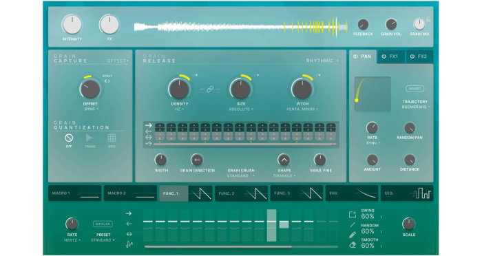Switch to the Macro 1 tab
482x256 pixels.
click(74, 193)
